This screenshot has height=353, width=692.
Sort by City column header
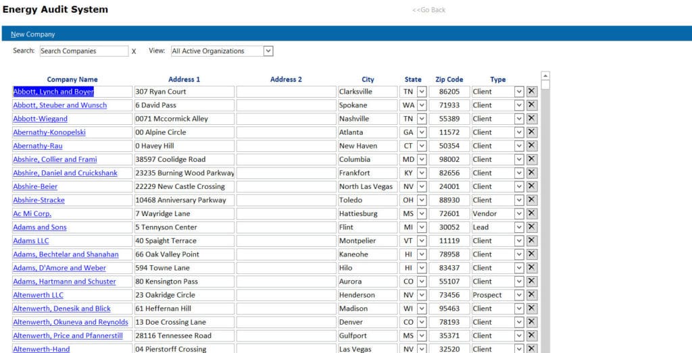[368, 80]
